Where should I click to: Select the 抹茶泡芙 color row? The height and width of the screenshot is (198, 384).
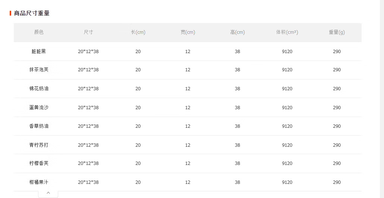(x=39, y=70)
